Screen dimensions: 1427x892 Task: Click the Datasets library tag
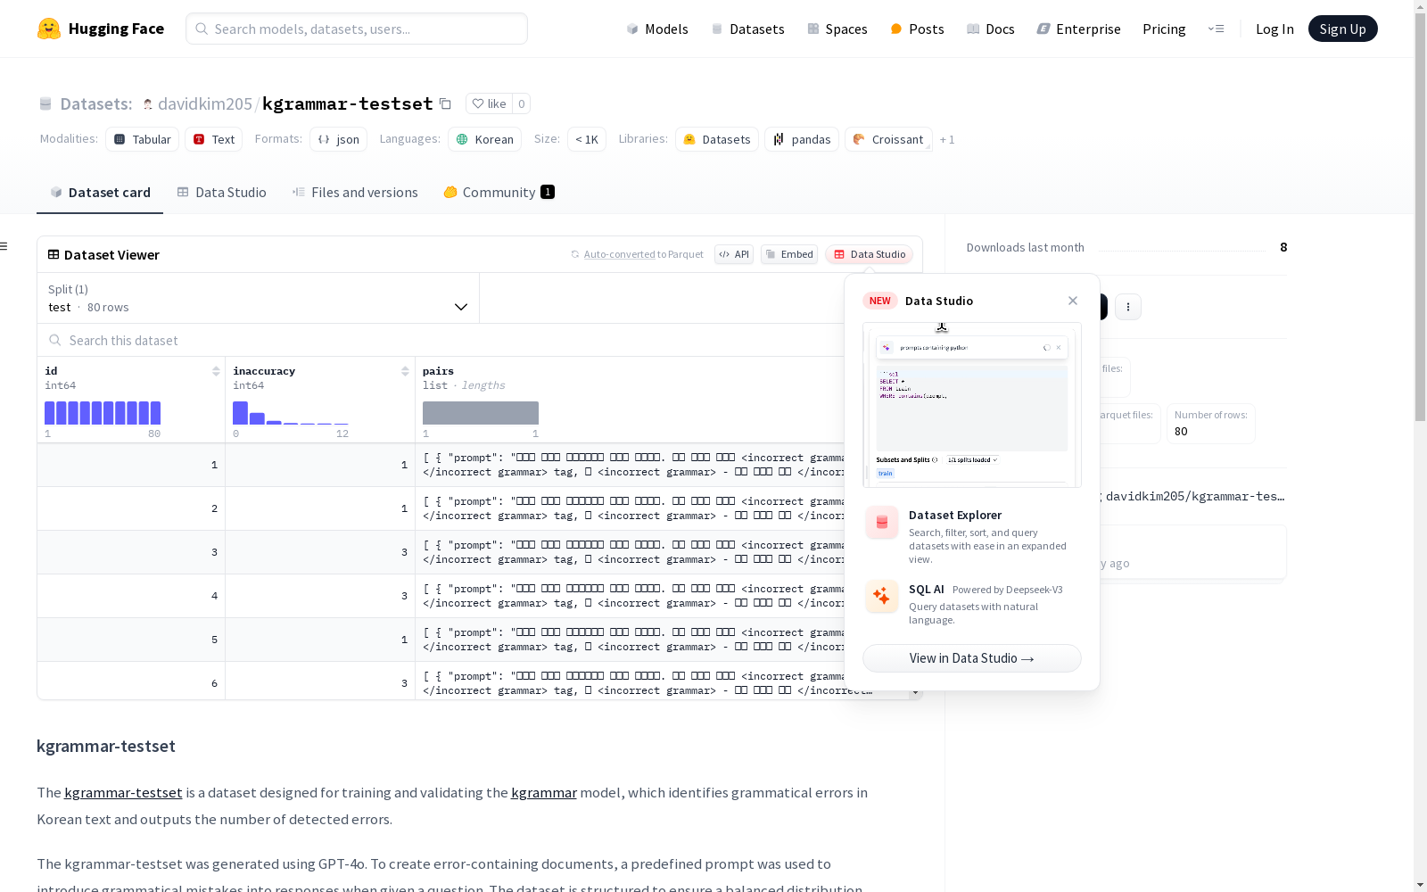717,139
